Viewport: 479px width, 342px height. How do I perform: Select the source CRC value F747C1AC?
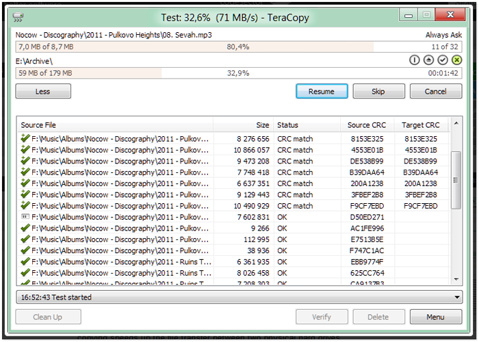coord(367,251)
